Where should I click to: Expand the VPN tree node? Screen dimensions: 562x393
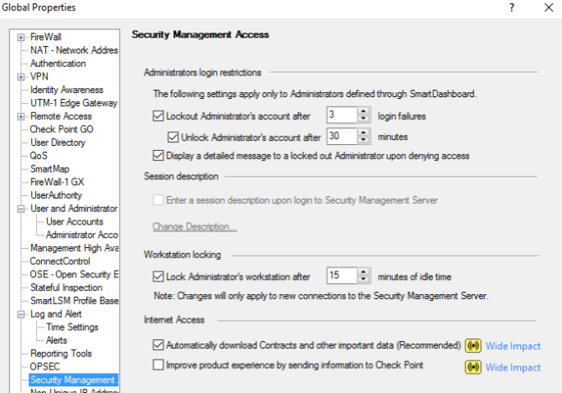21,76
